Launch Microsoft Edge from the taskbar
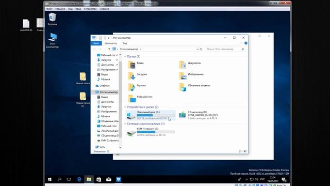 [x=79, y=179]
